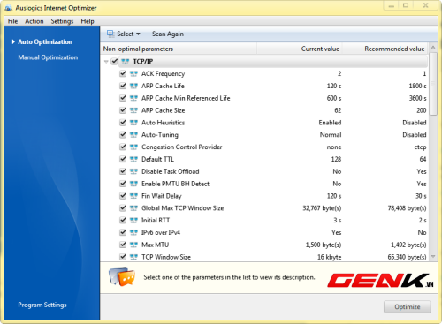Uncheck the TCP/IP group checkbox

114,62
